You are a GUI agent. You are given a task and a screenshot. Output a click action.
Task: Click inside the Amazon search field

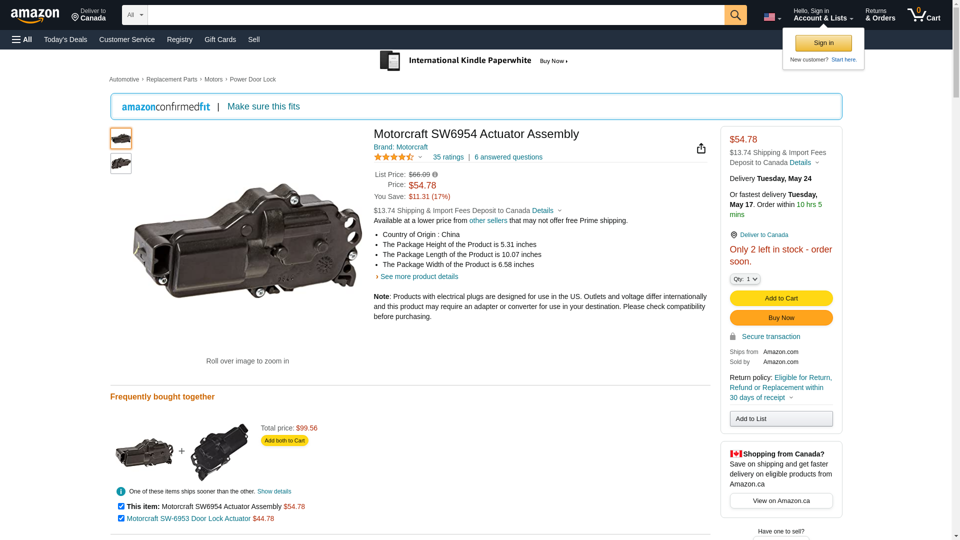[x=435, y=15]
